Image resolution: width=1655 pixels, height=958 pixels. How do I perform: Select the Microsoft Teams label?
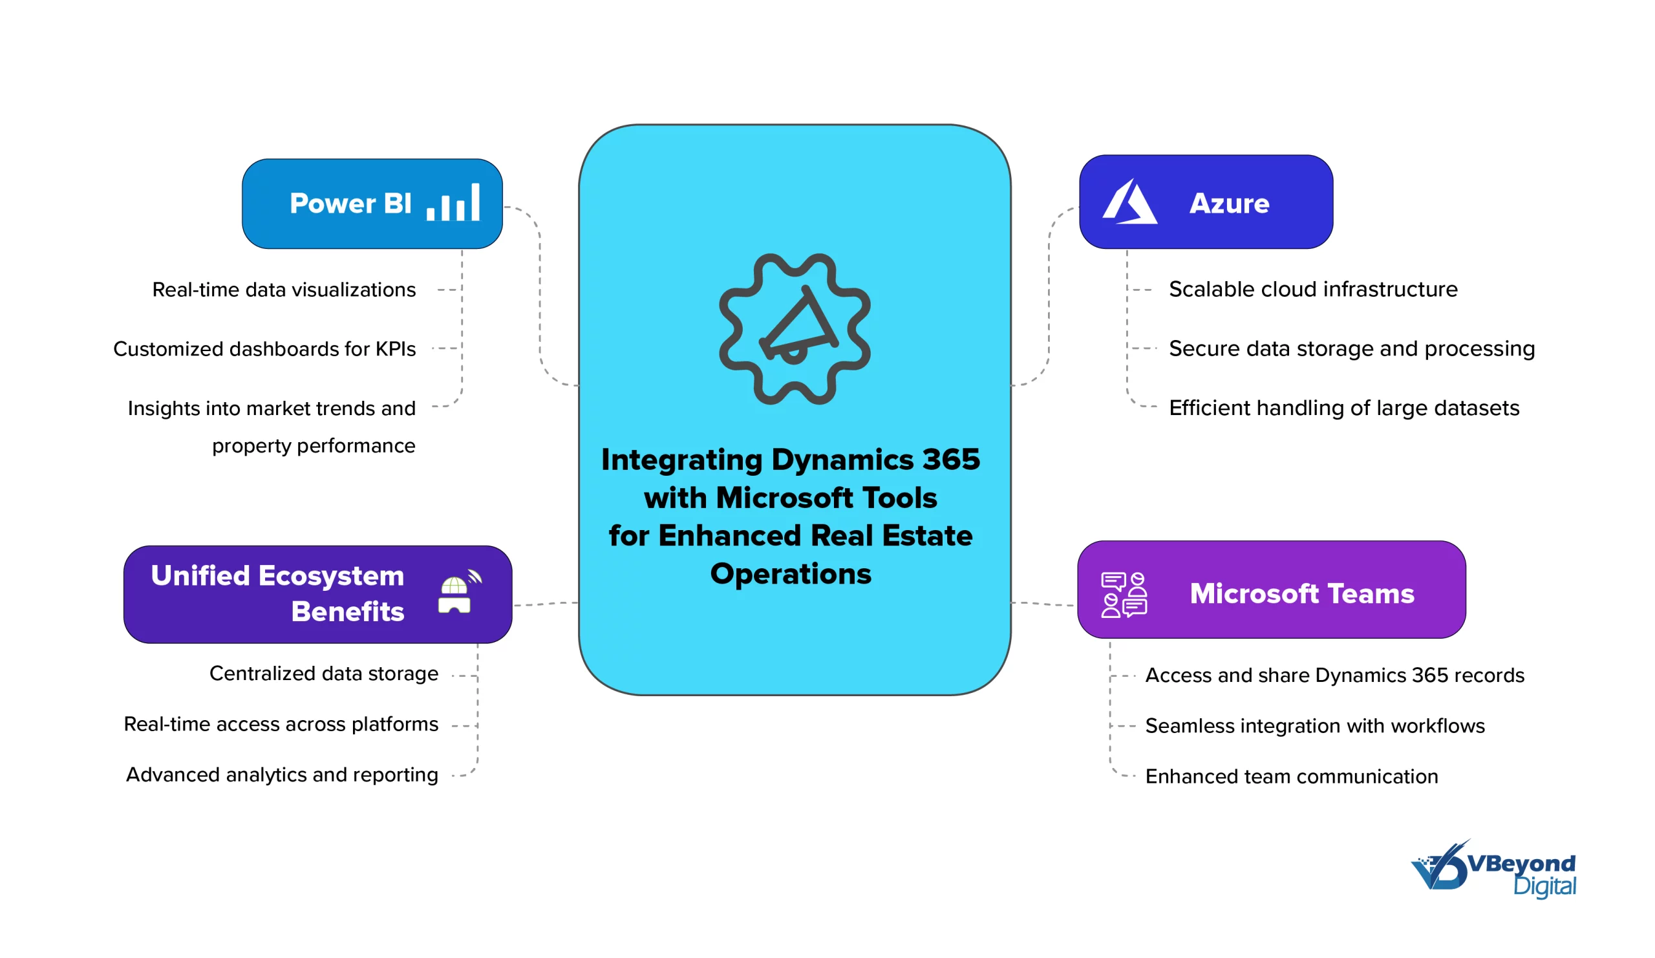tap(1302, 593)
